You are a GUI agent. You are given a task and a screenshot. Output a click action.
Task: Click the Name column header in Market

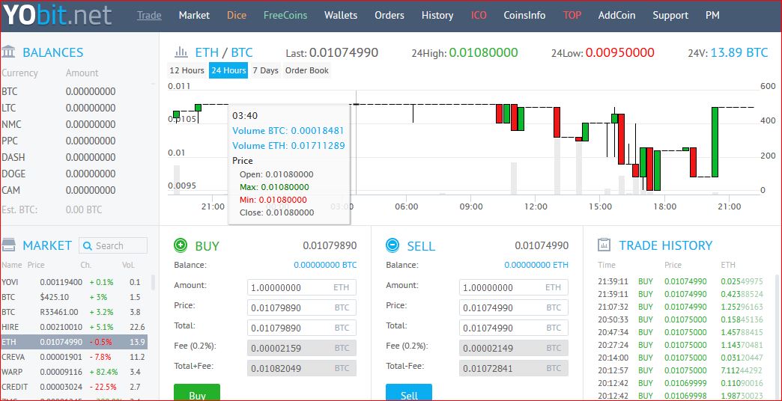coord(12,265)
